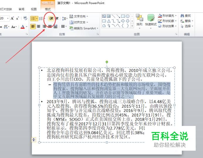Open 形状效果 shape effects menu
203x158 pixels.
click(x=167, y=26)
